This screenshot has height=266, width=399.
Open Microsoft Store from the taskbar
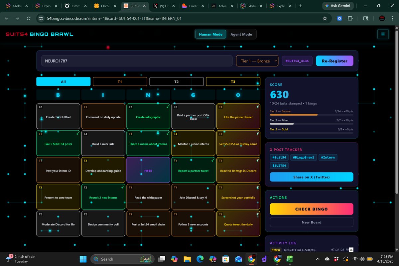[x=226, y=259]
